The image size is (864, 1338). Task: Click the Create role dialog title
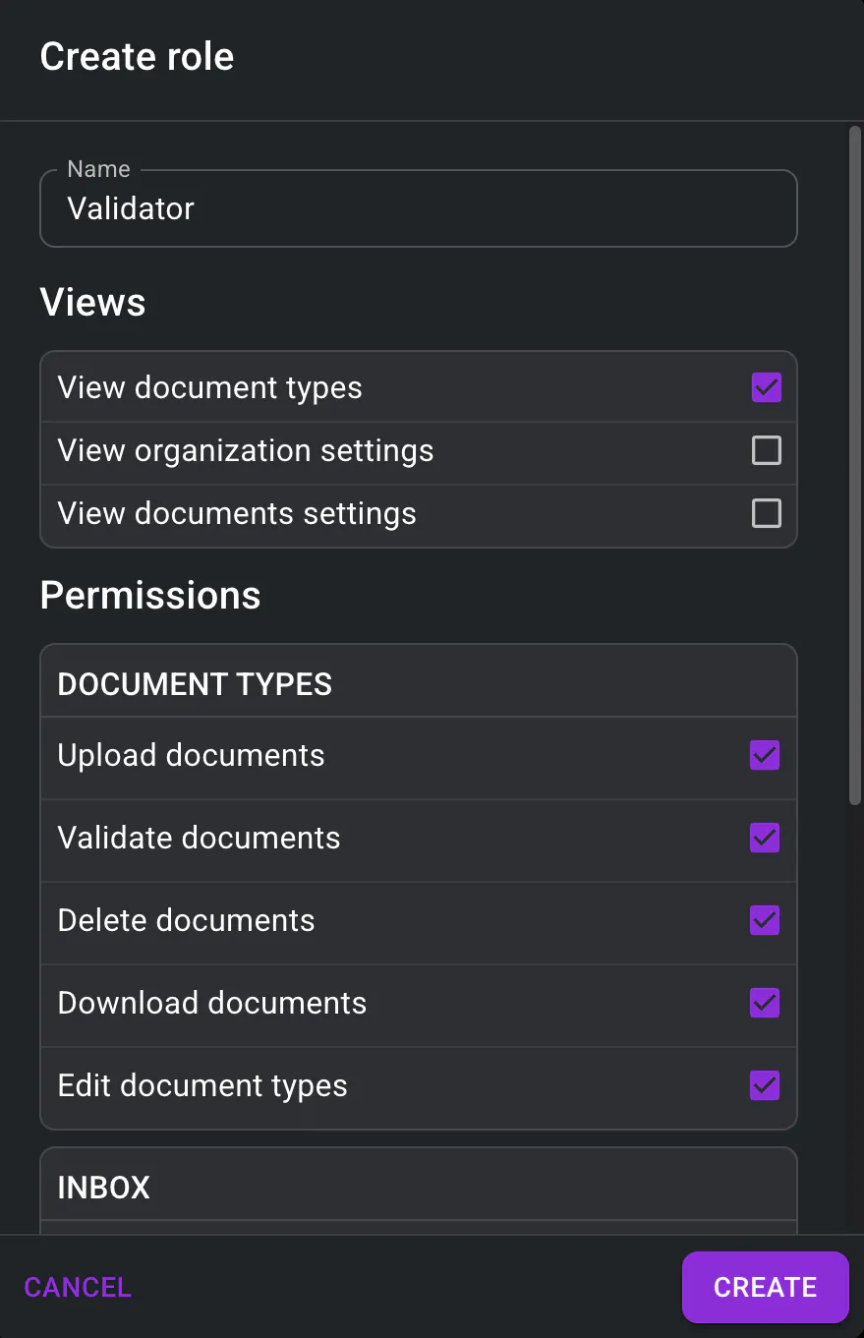pos(137,57)
